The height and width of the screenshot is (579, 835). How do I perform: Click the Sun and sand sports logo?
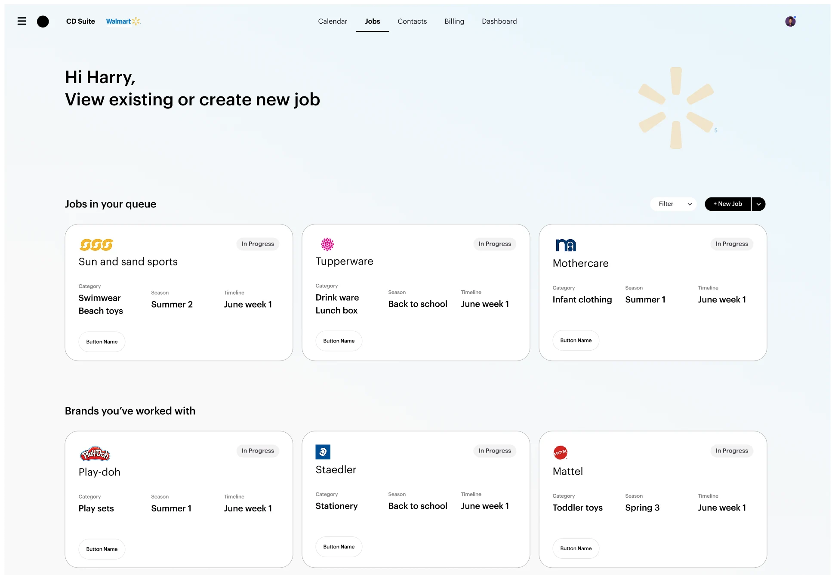tap(96, 245)
